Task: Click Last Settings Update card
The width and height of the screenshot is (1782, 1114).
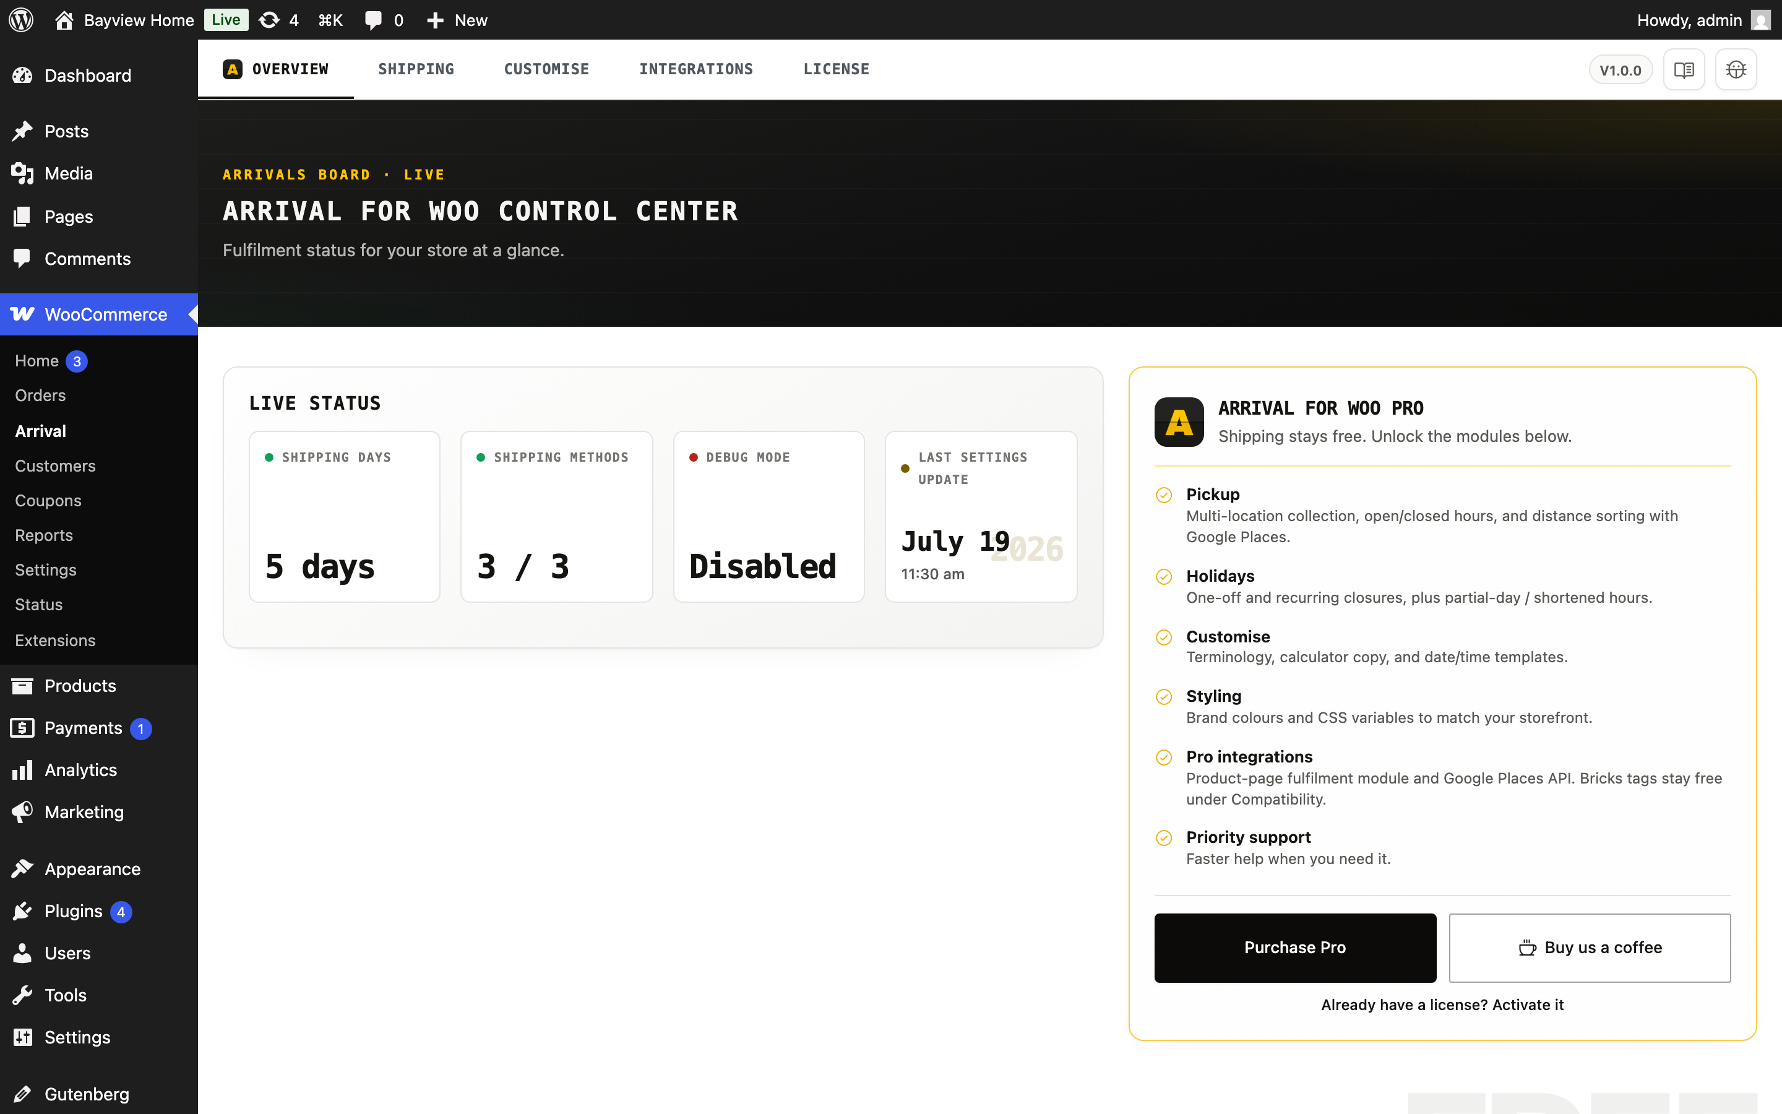Action: [981, 517]
